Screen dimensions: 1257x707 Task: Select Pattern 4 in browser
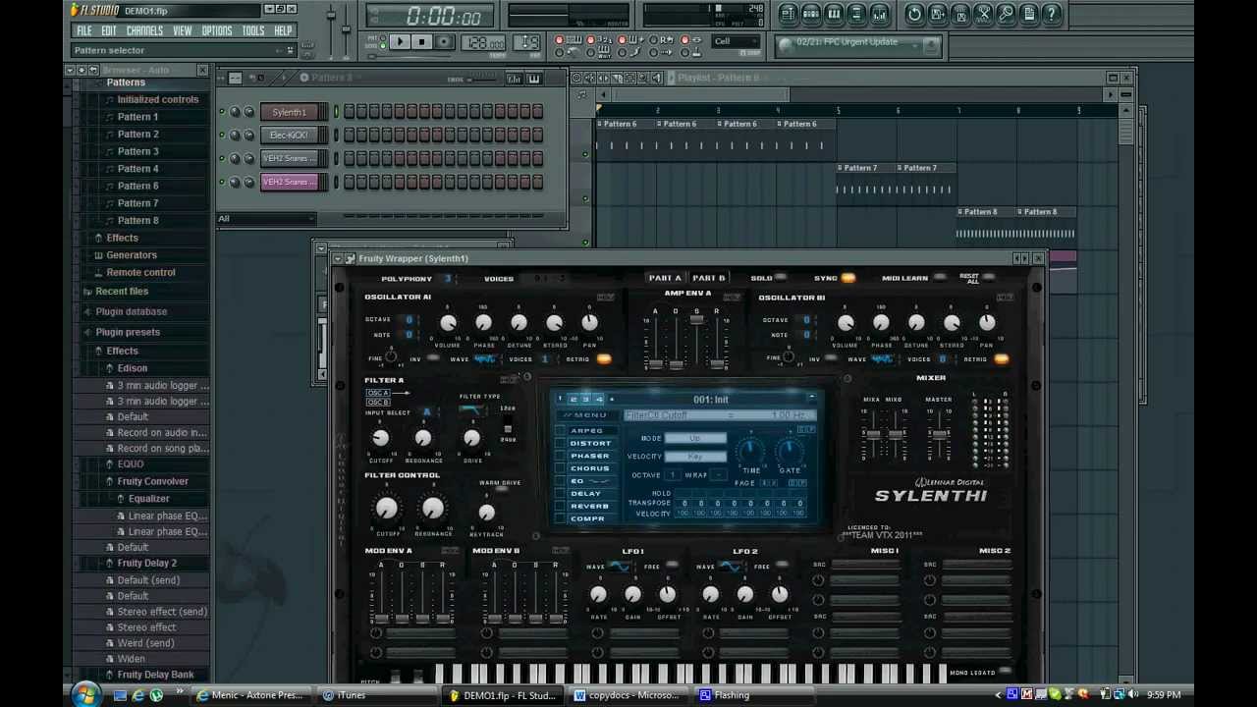(x=137, y=169)
